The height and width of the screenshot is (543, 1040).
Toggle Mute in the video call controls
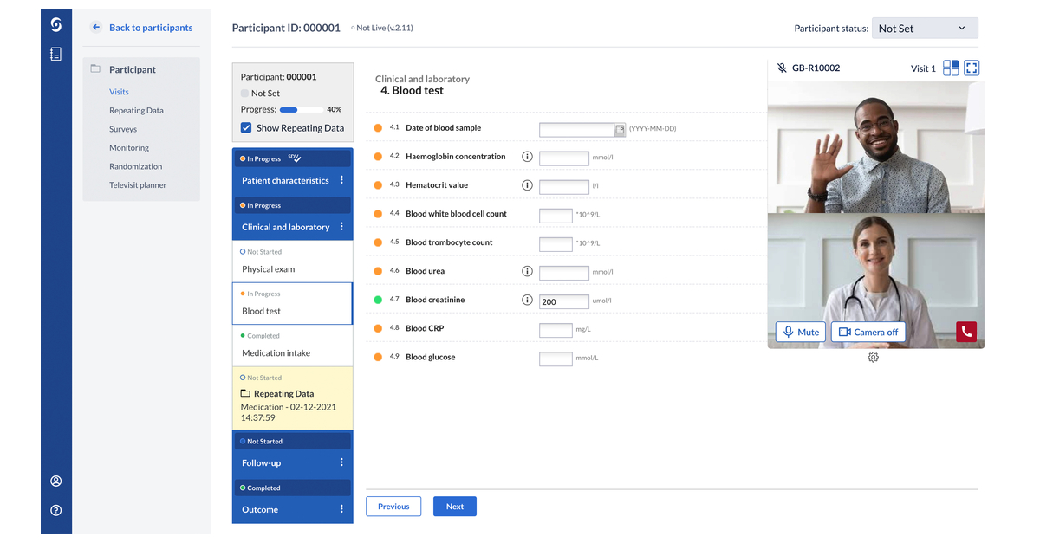pyautogui.click(x=799, y=332)
